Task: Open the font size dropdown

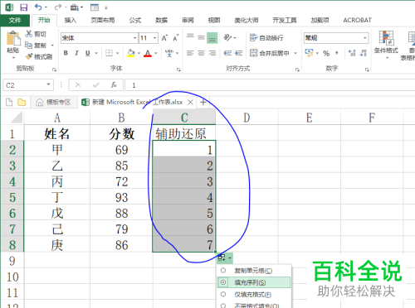Action: 154,38
